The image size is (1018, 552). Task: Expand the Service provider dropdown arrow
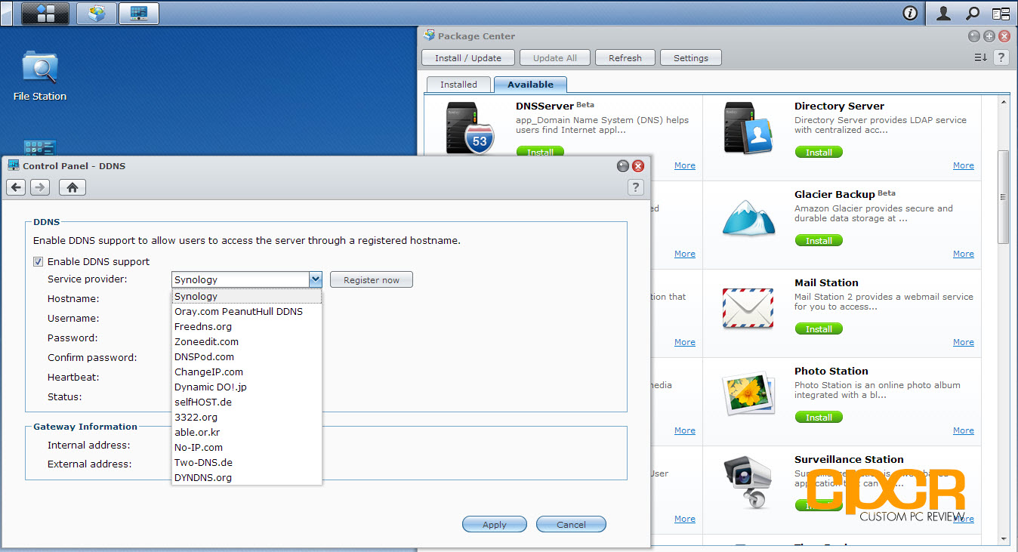tap(316, 279)
